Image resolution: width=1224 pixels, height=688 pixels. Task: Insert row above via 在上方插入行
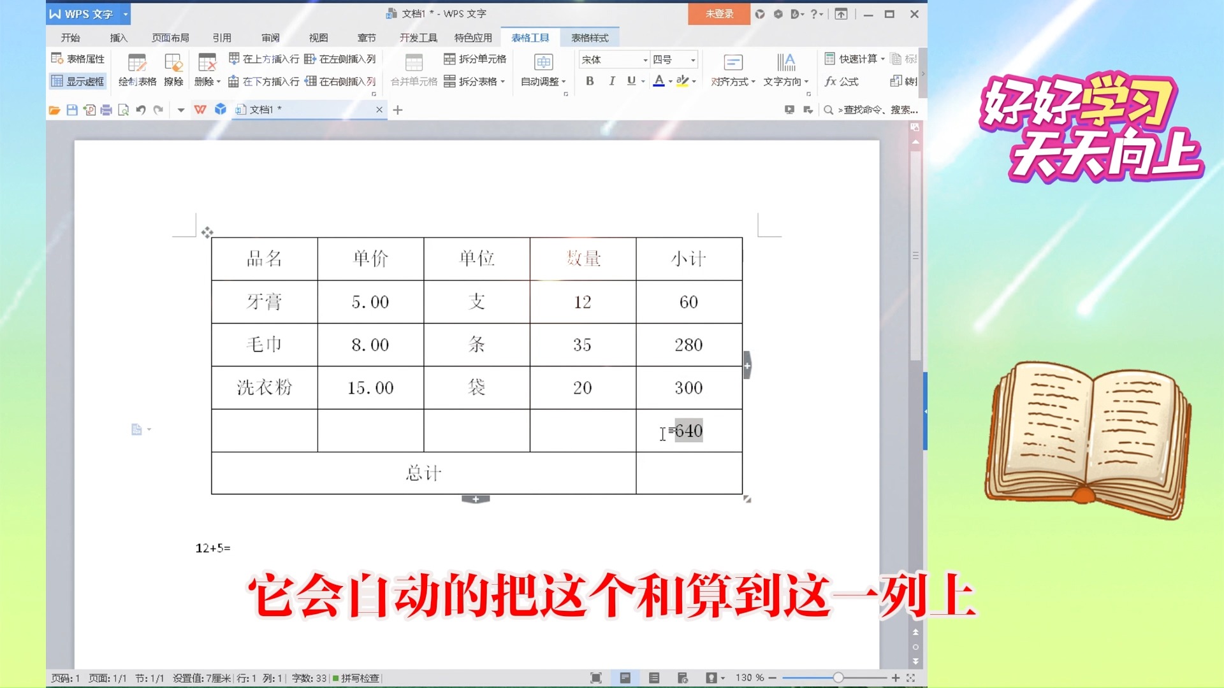(264, 59)
